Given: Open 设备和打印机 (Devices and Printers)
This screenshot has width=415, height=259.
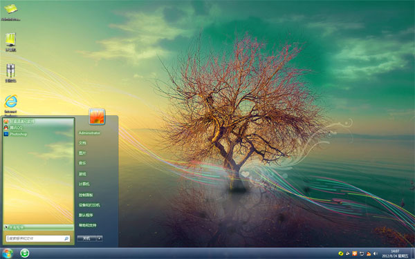Looking at the screenshot, I should pos(89,205).
